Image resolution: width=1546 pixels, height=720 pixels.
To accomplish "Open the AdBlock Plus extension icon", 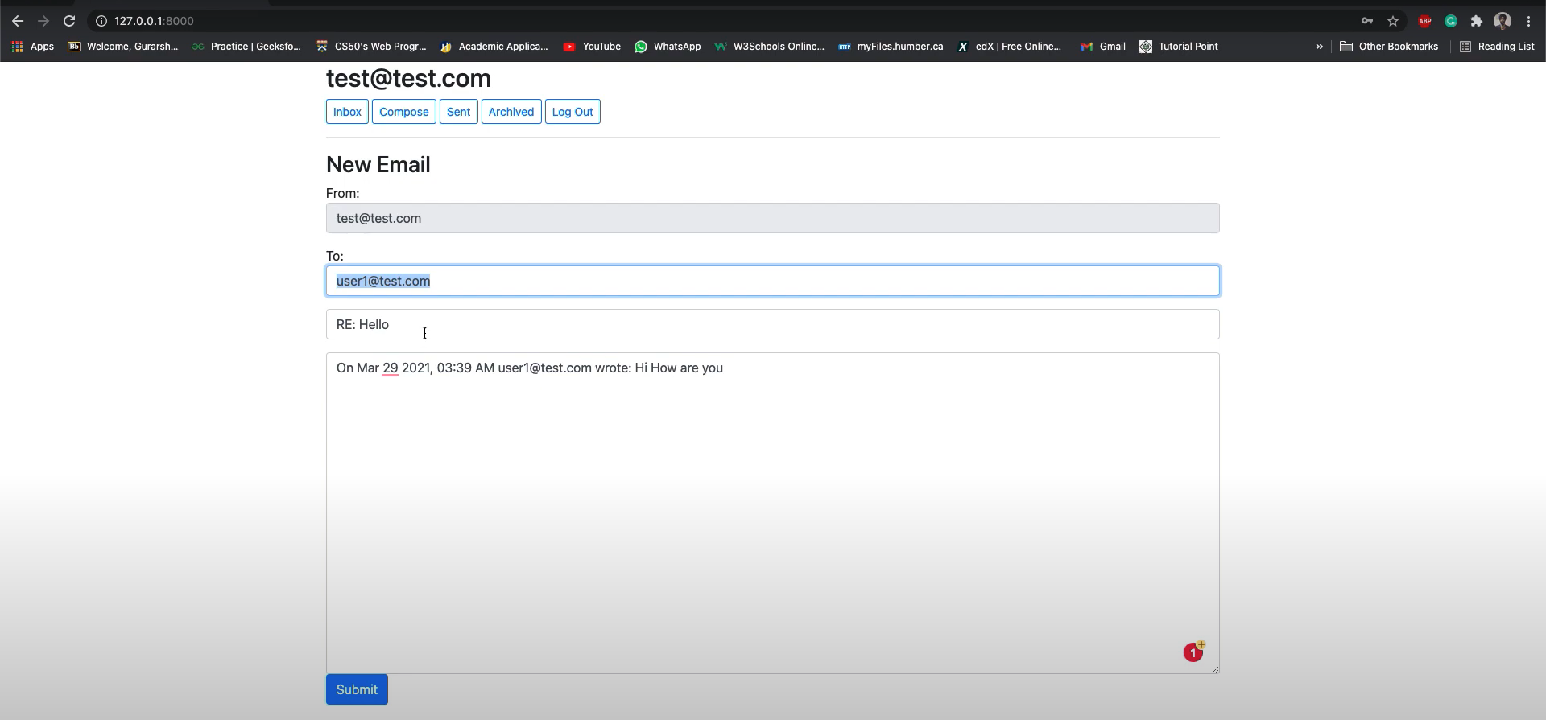I will click(1424, 21).
